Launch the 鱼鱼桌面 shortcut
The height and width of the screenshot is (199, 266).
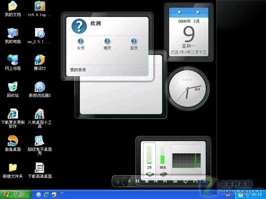tap(13, 143)
